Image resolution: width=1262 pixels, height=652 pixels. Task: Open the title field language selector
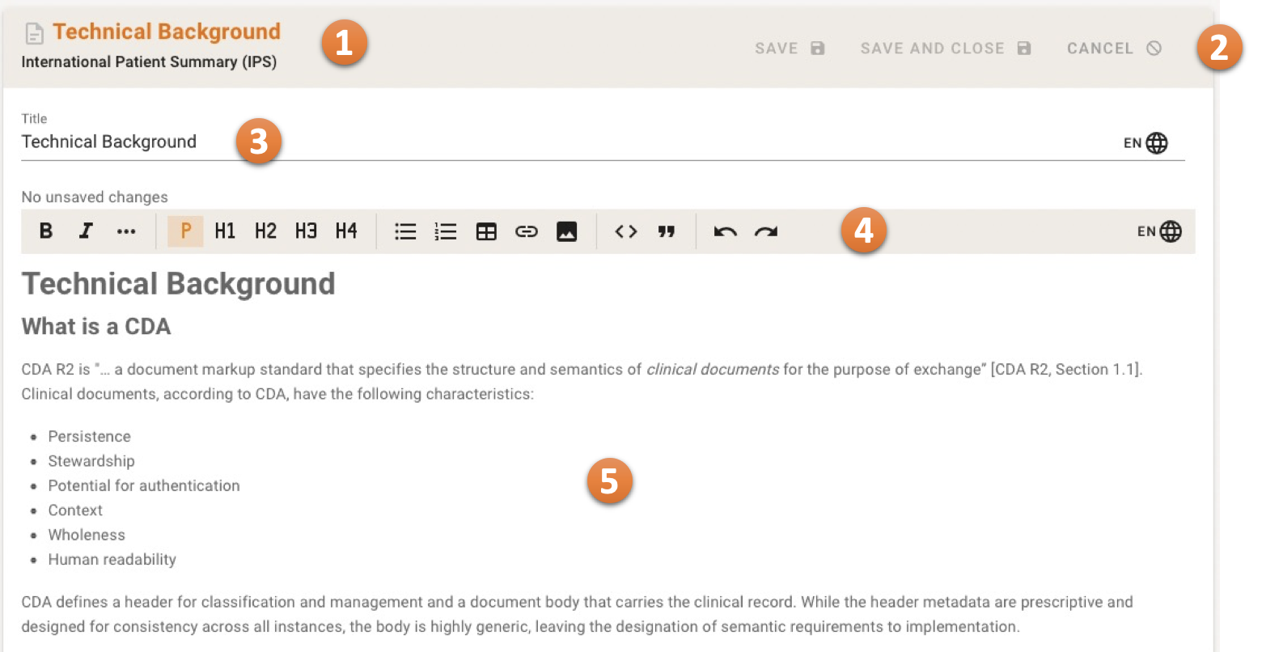tap(1146, 143)
